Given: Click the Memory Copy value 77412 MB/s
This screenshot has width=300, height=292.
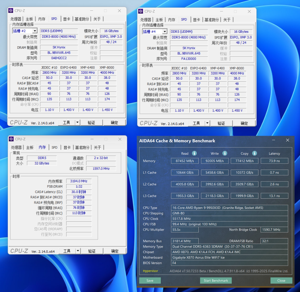Looking at the screenshot, I should [x=245, y=161].
